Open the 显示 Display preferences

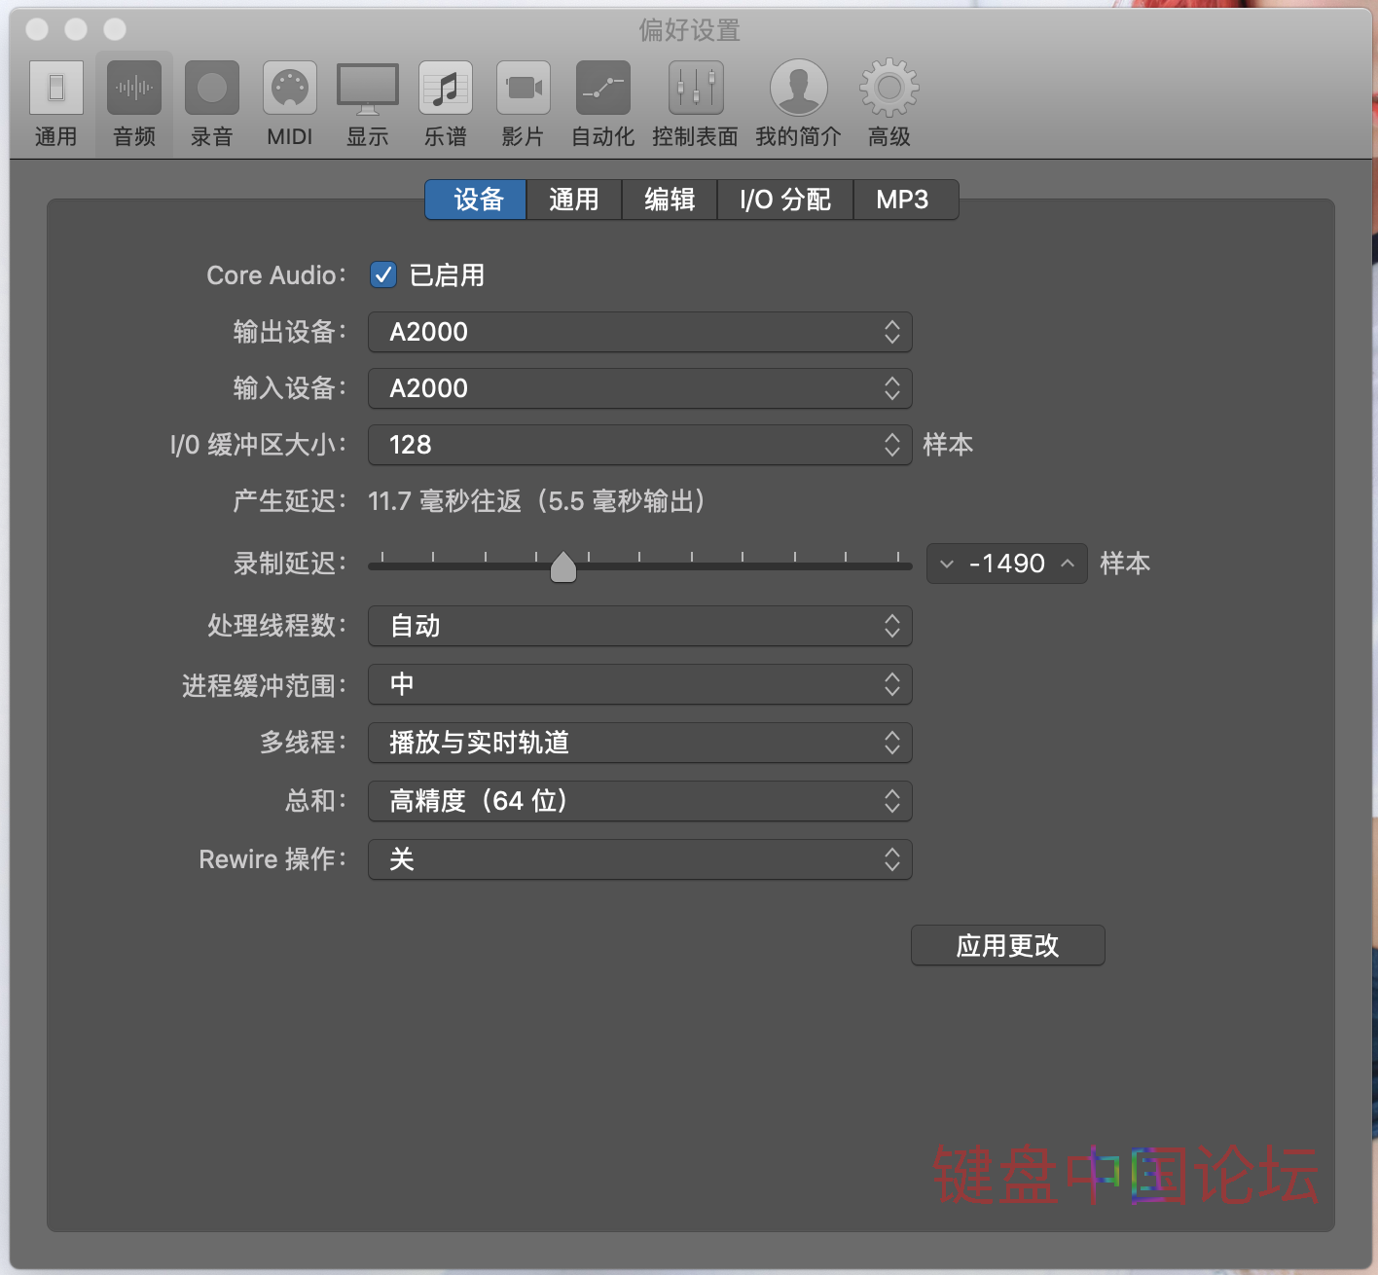[x=368, y=103]
